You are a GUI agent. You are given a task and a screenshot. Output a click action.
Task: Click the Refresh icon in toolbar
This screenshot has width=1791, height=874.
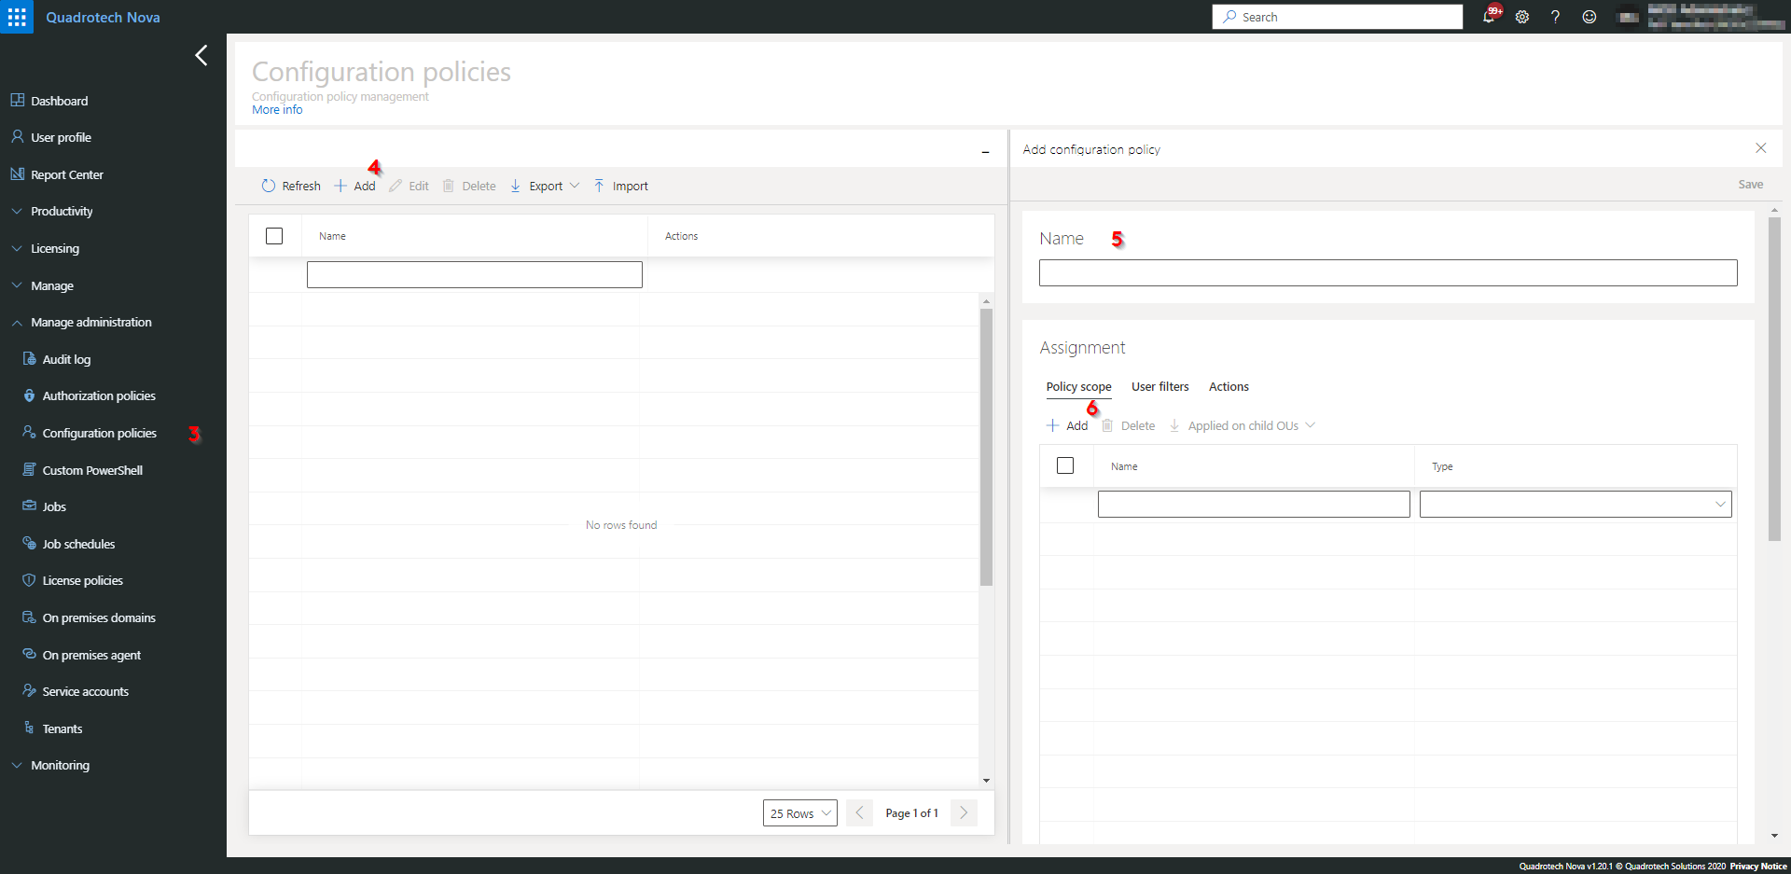tap(269, 186)
